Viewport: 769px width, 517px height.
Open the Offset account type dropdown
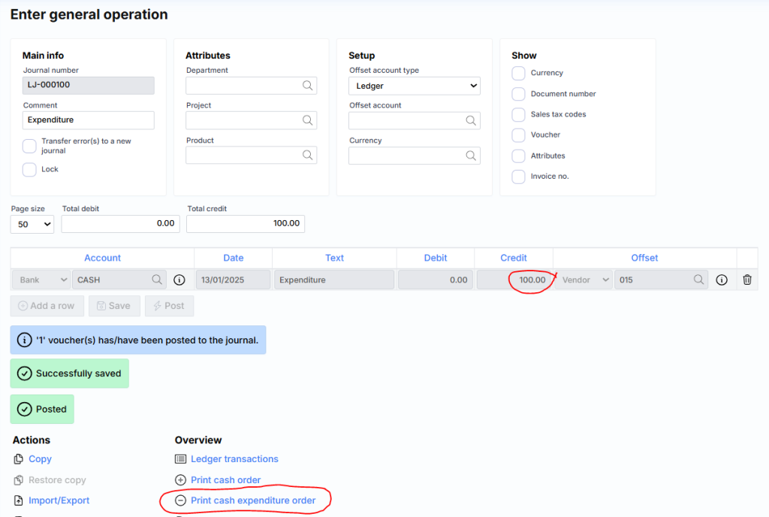coord(414,86)
